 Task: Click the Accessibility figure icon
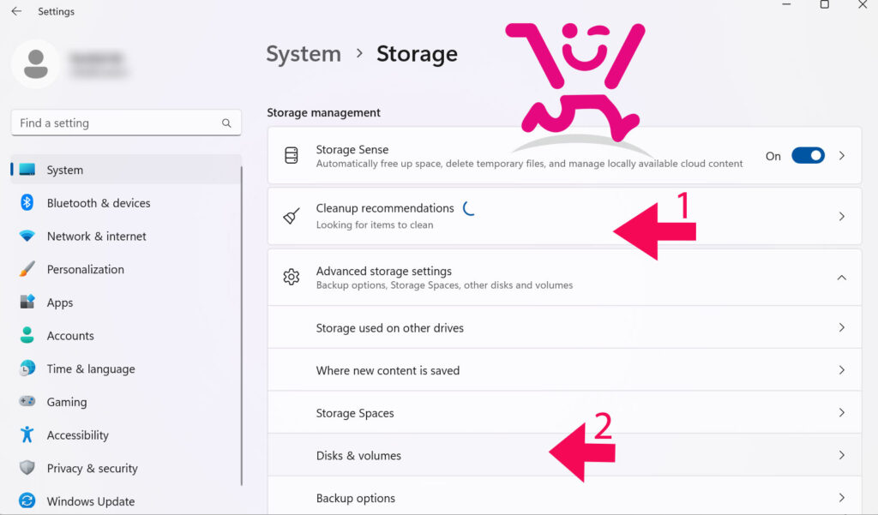pos(27,434)
